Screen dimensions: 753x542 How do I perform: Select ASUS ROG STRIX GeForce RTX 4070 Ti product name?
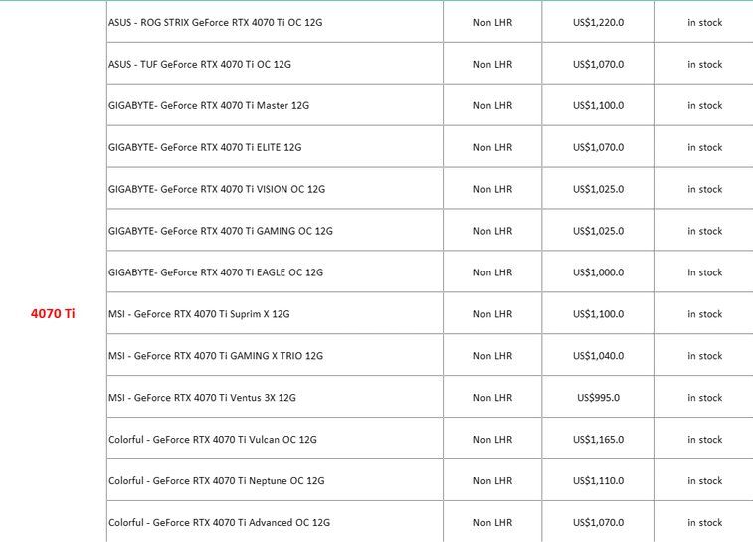(x=215, y=22)
